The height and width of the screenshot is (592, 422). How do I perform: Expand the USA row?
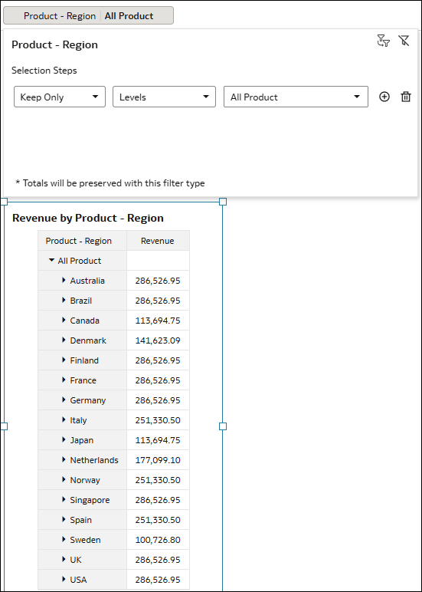pos(64,579)
